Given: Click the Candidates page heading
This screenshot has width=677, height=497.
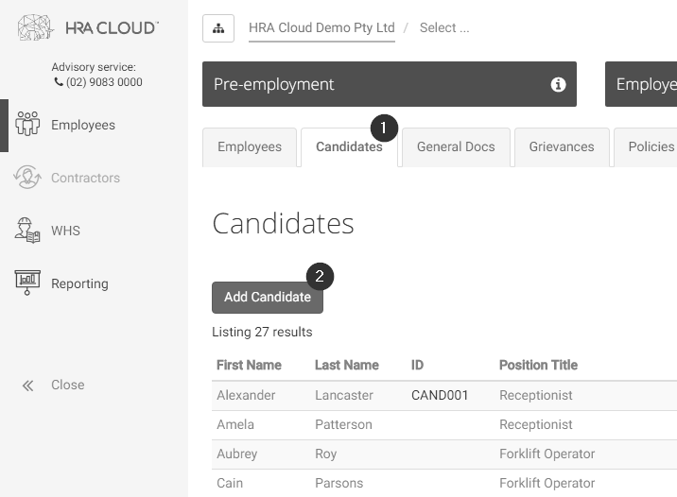Looking at the screenshot, I should coord(284,224).
